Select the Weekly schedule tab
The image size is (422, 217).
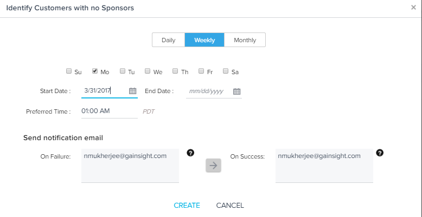pyautogui.click(x=204, y=40)
